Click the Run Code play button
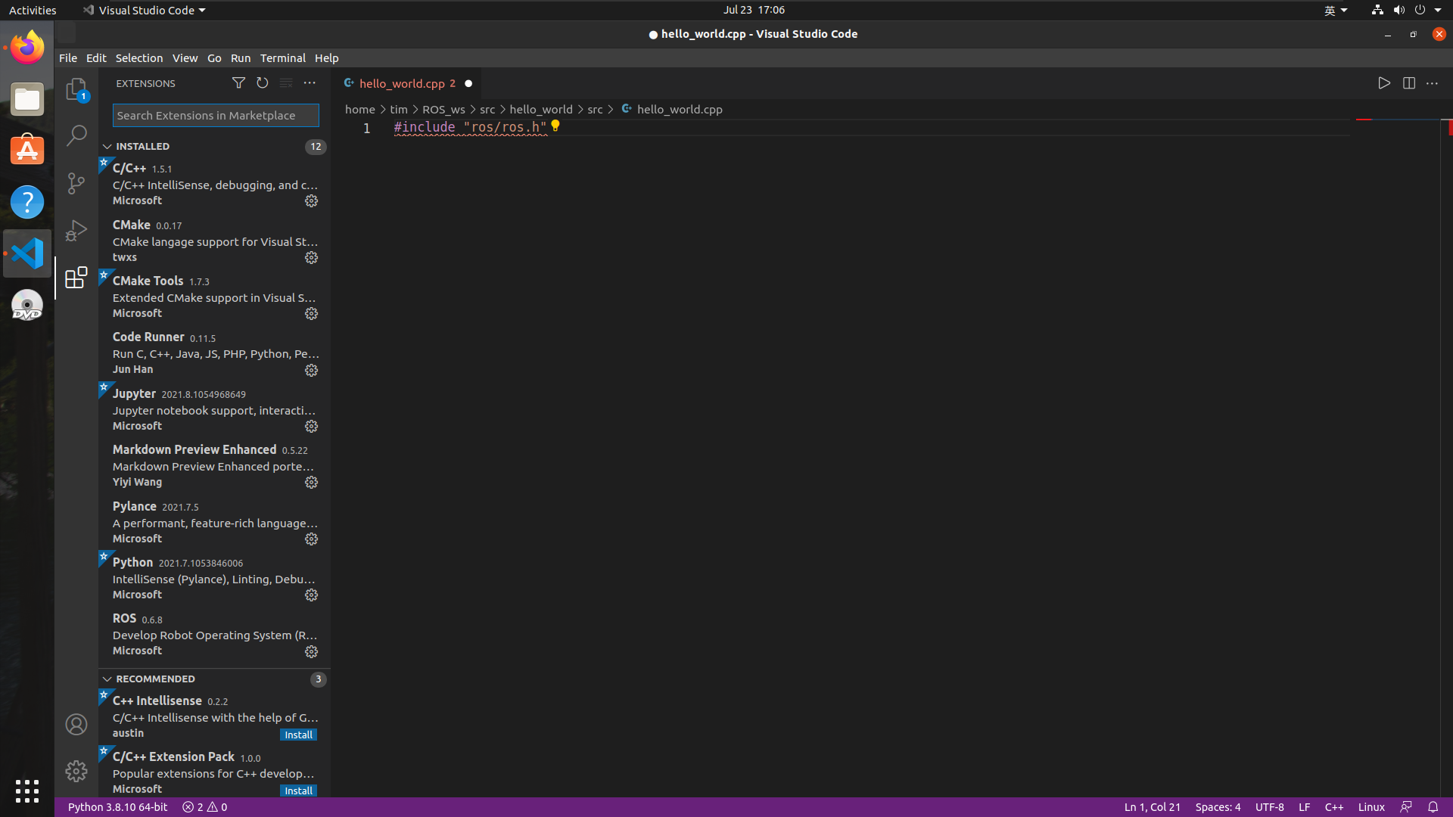 pos(1384,83)
